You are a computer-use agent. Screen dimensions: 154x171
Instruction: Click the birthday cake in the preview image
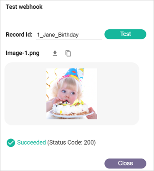pos(70,108)
